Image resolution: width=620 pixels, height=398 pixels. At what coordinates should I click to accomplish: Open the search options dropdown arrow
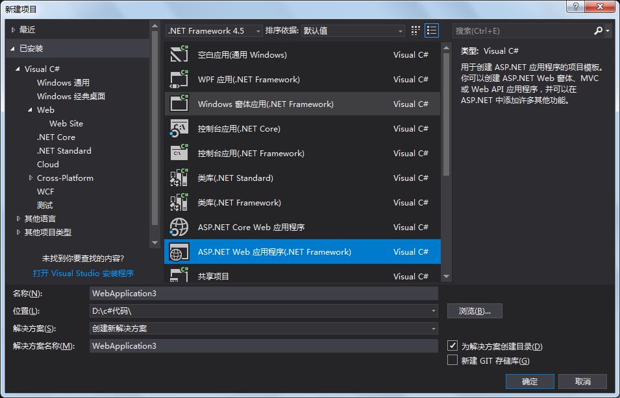tap(608, 31)
